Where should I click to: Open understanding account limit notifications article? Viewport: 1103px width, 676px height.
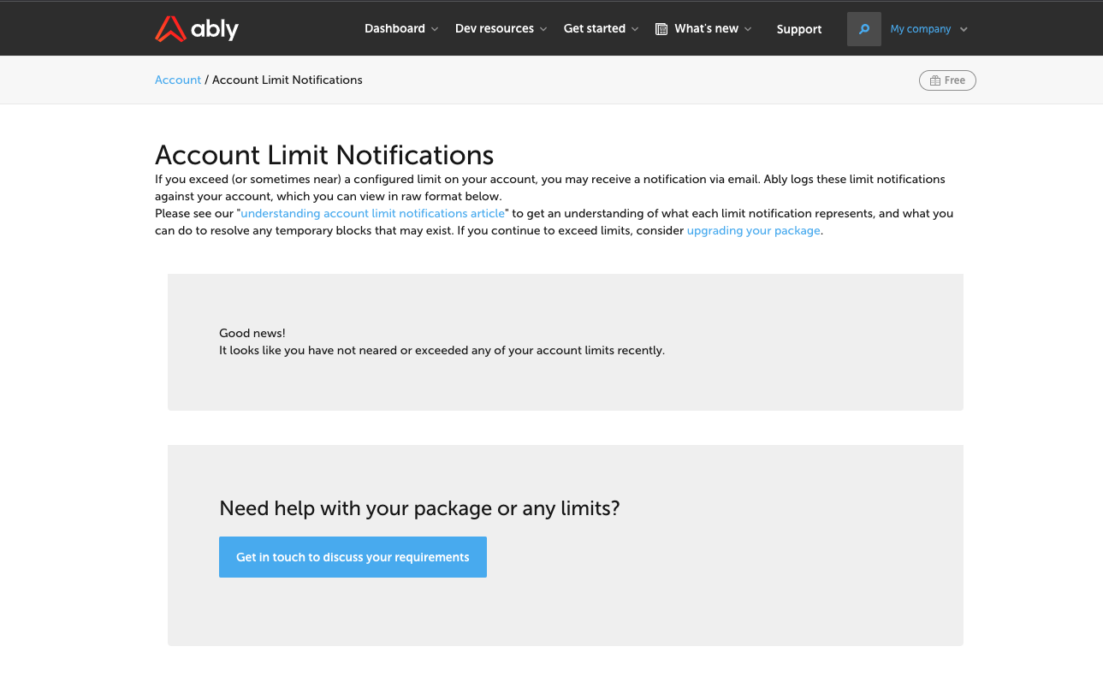coord(373,213)
